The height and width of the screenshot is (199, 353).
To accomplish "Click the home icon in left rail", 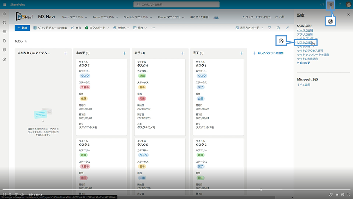I will click(4, 13).
